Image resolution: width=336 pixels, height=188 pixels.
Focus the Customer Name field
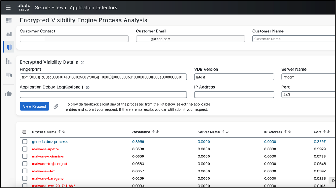tap(294, 39)
